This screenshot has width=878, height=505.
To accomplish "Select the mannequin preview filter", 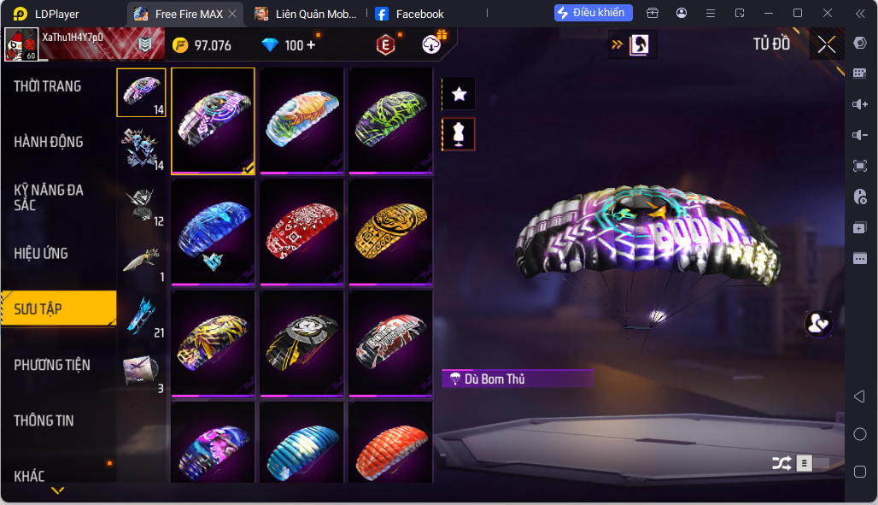I will 459,134.
